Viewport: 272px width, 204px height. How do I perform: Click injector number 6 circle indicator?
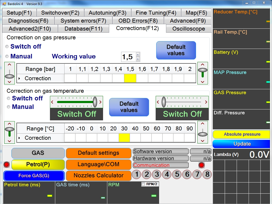pyautogui.click(x=187, y=175)
